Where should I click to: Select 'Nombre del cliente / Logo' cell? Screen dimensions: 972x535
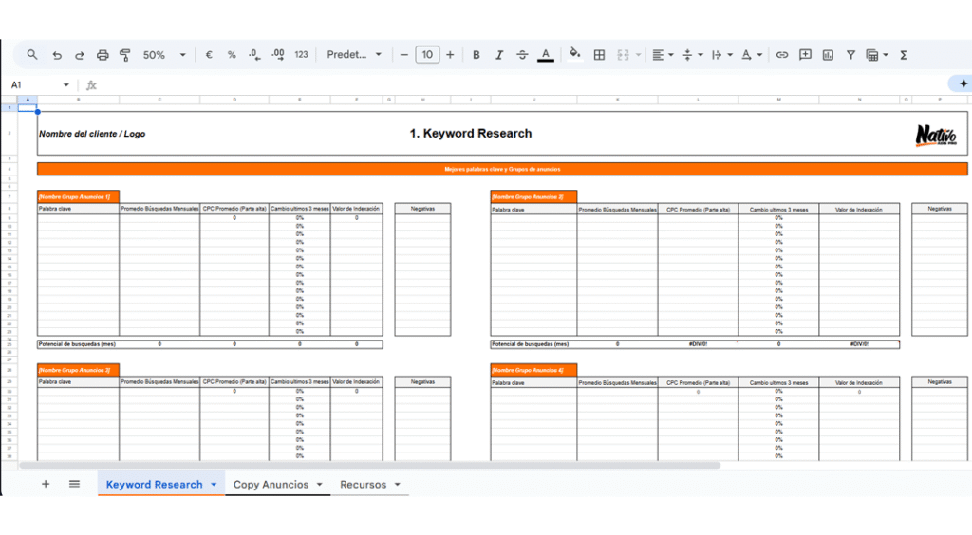[92, 134]
